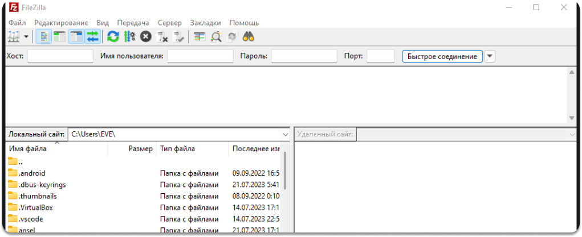
Task: Toggle the local directory tree view
Action: 60,37
